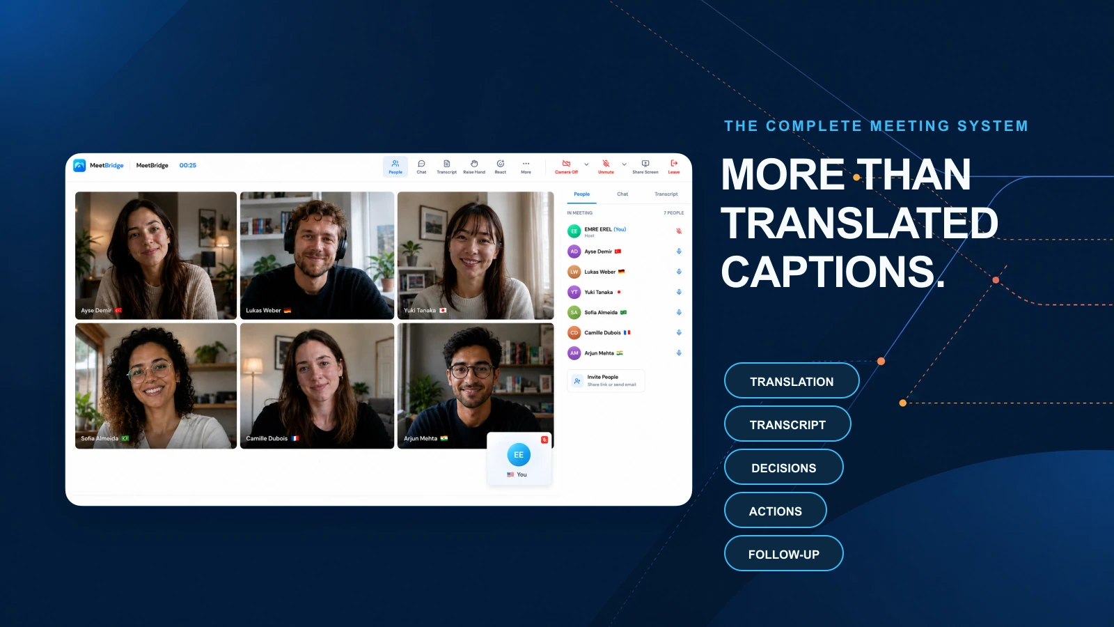Open the React emoji menu

[x=501, y=167]
